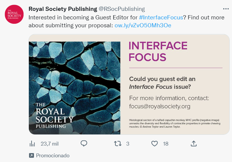Click the retweet count of 3
Screen dimensions: 232x162
(x=128, y=144)
